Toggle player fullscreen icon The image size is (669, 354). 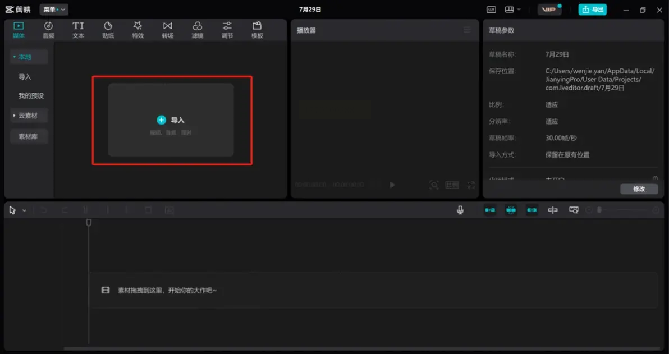click(471, 185)
